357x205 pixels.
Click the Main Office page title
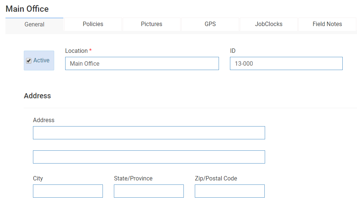(27, 9)
